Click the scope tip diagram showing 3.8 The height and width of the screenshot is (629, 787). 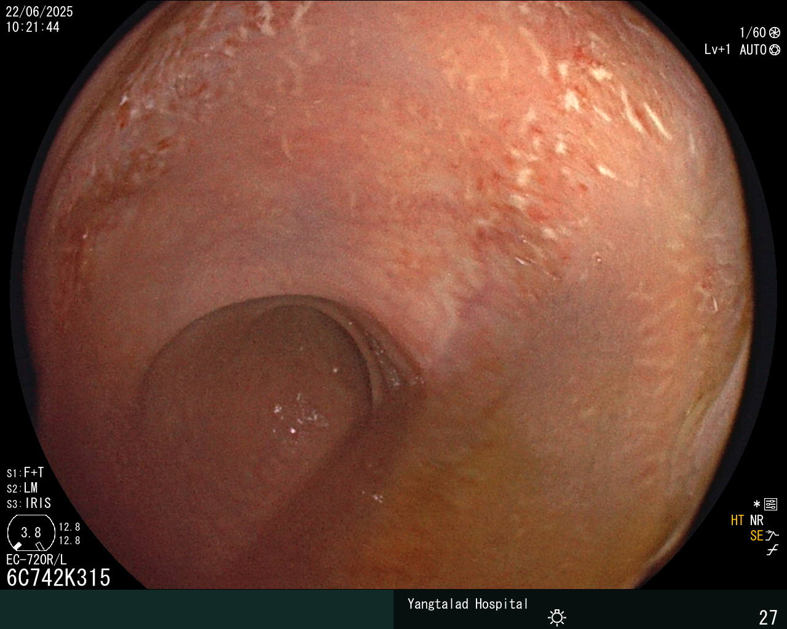click(x=31, y=532)
